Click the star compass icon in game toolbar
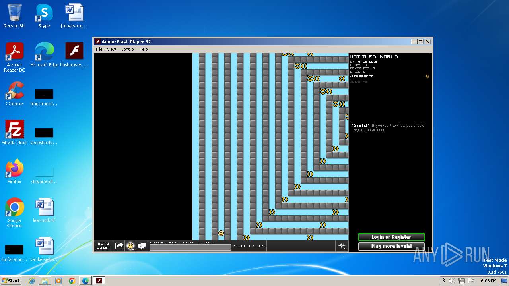 [x=342, y=246]
